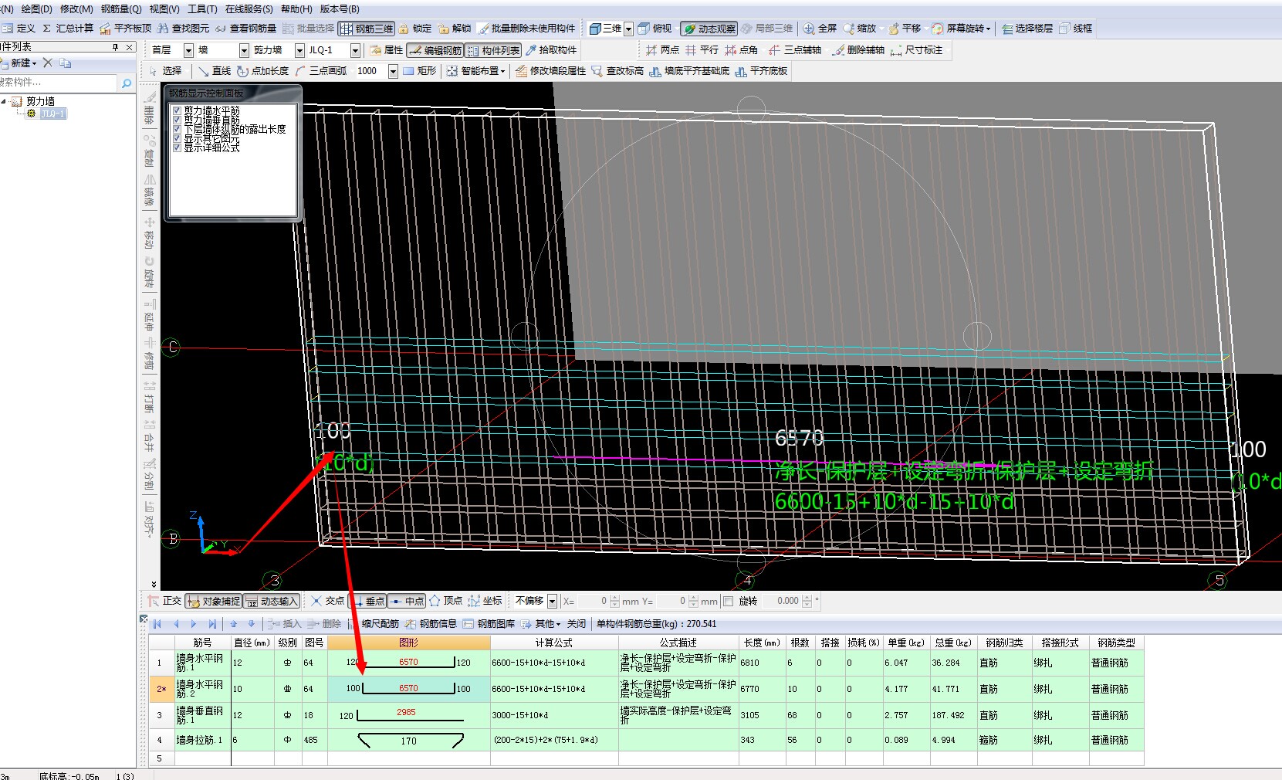Click 批量删除未使用构件 tool
Screen dimensions: 1282x780
point(527,29)
